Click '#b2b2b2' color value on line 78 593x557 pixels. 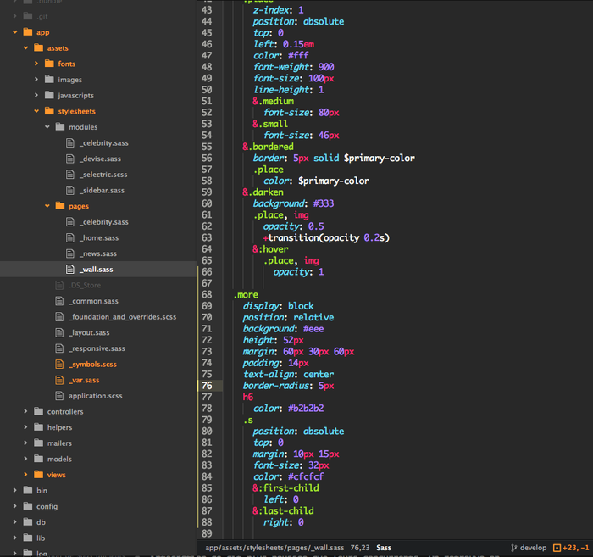point(306,409)
